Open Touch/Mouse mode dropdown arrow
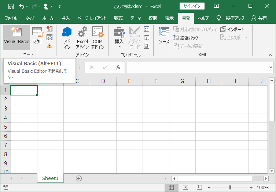 click(52, 7)
